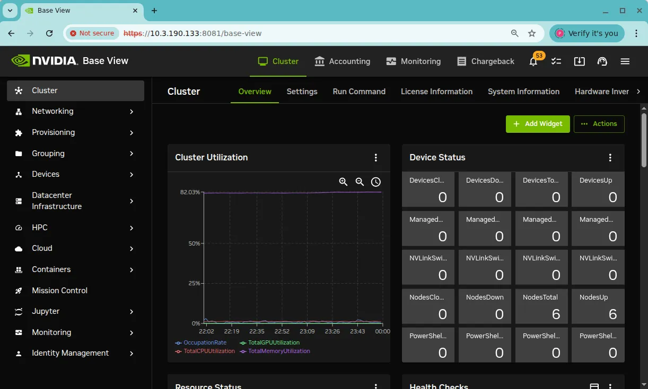Open a new browser tab
648x389 pixels.
click(154, 11)
